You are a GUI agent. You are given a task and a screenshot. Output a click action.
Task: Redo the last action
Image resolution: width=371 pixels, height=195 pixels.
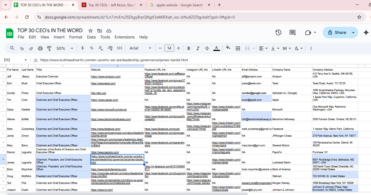click(31, 48)
